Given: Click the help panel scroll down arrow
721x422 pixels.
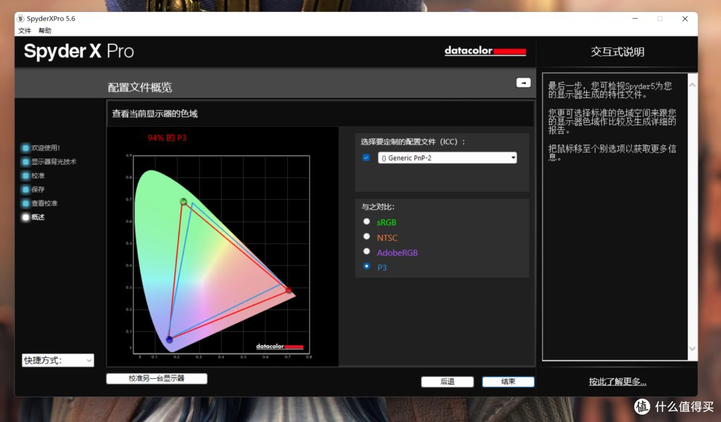Looking at the screenshot, I should click(692, 349).
